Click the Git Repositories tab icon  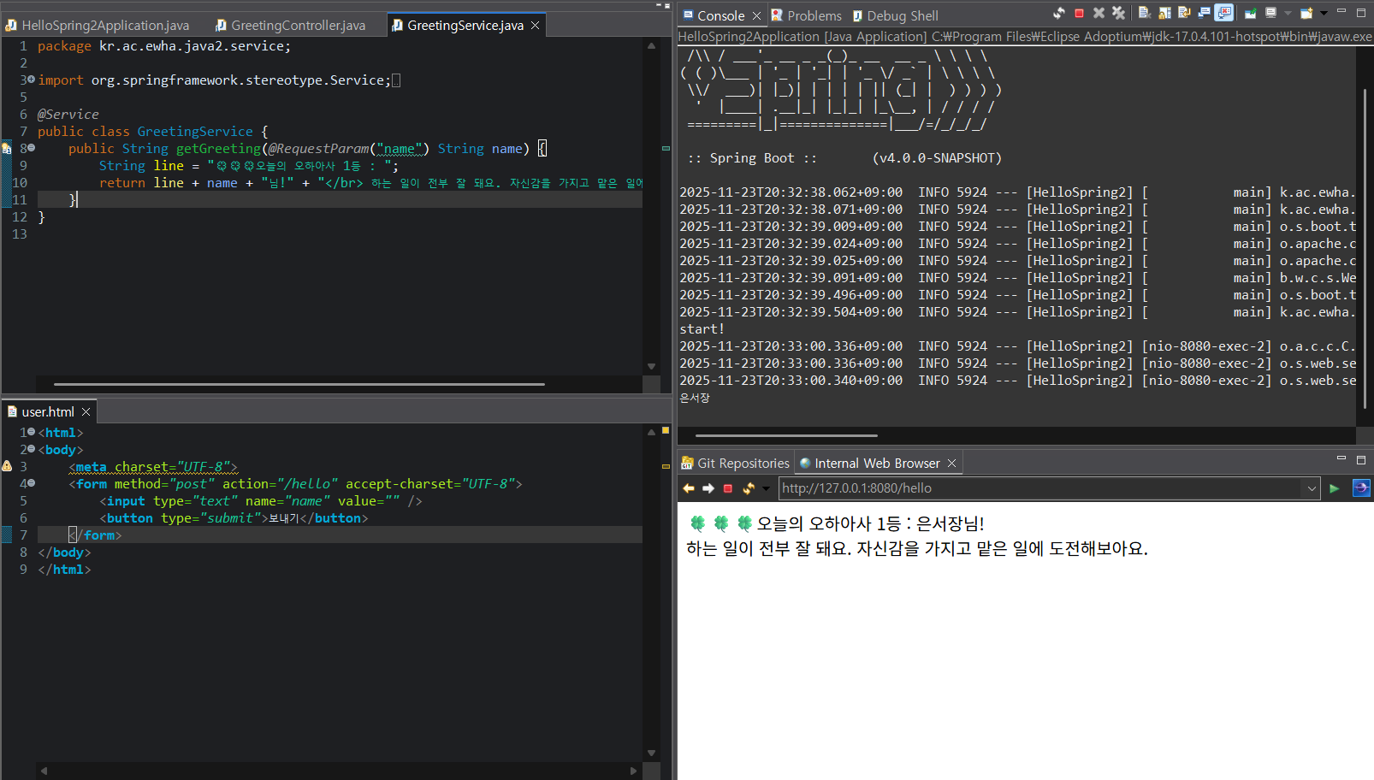[x=687, y=463]
